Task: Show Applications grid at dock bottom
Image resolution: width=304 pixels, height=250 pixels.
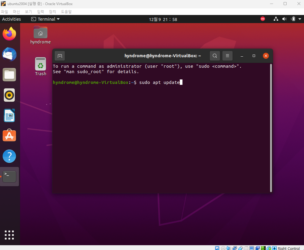Action: [9, 235]
